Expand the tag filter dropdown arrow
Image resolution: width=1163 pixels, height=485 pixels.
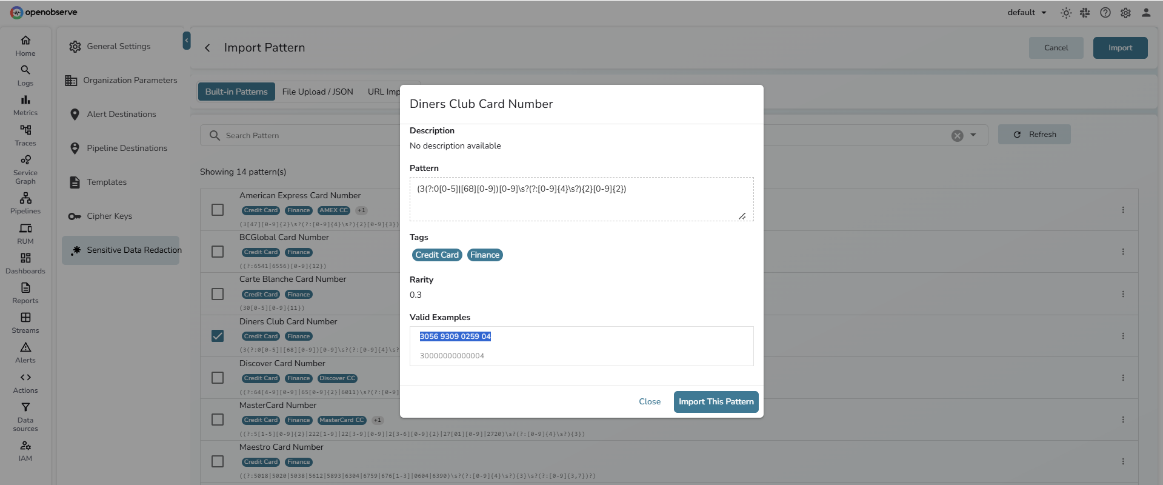pos(973,135)
